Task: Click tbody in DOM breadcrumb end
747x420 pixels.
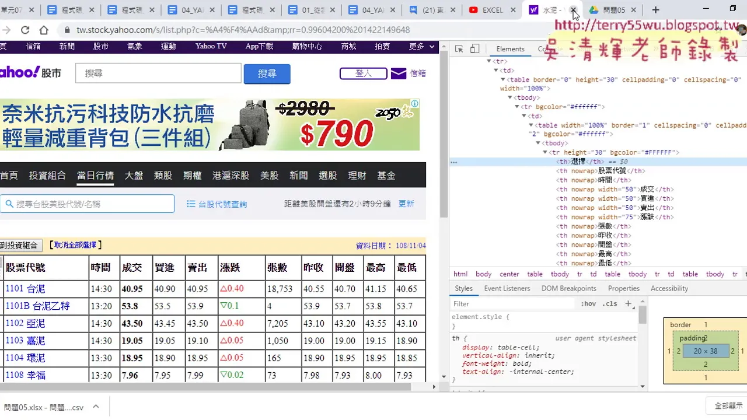Action: 715,274
